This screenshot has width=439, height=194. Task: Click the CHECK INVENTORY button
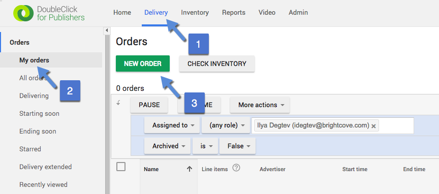point(217,63)
